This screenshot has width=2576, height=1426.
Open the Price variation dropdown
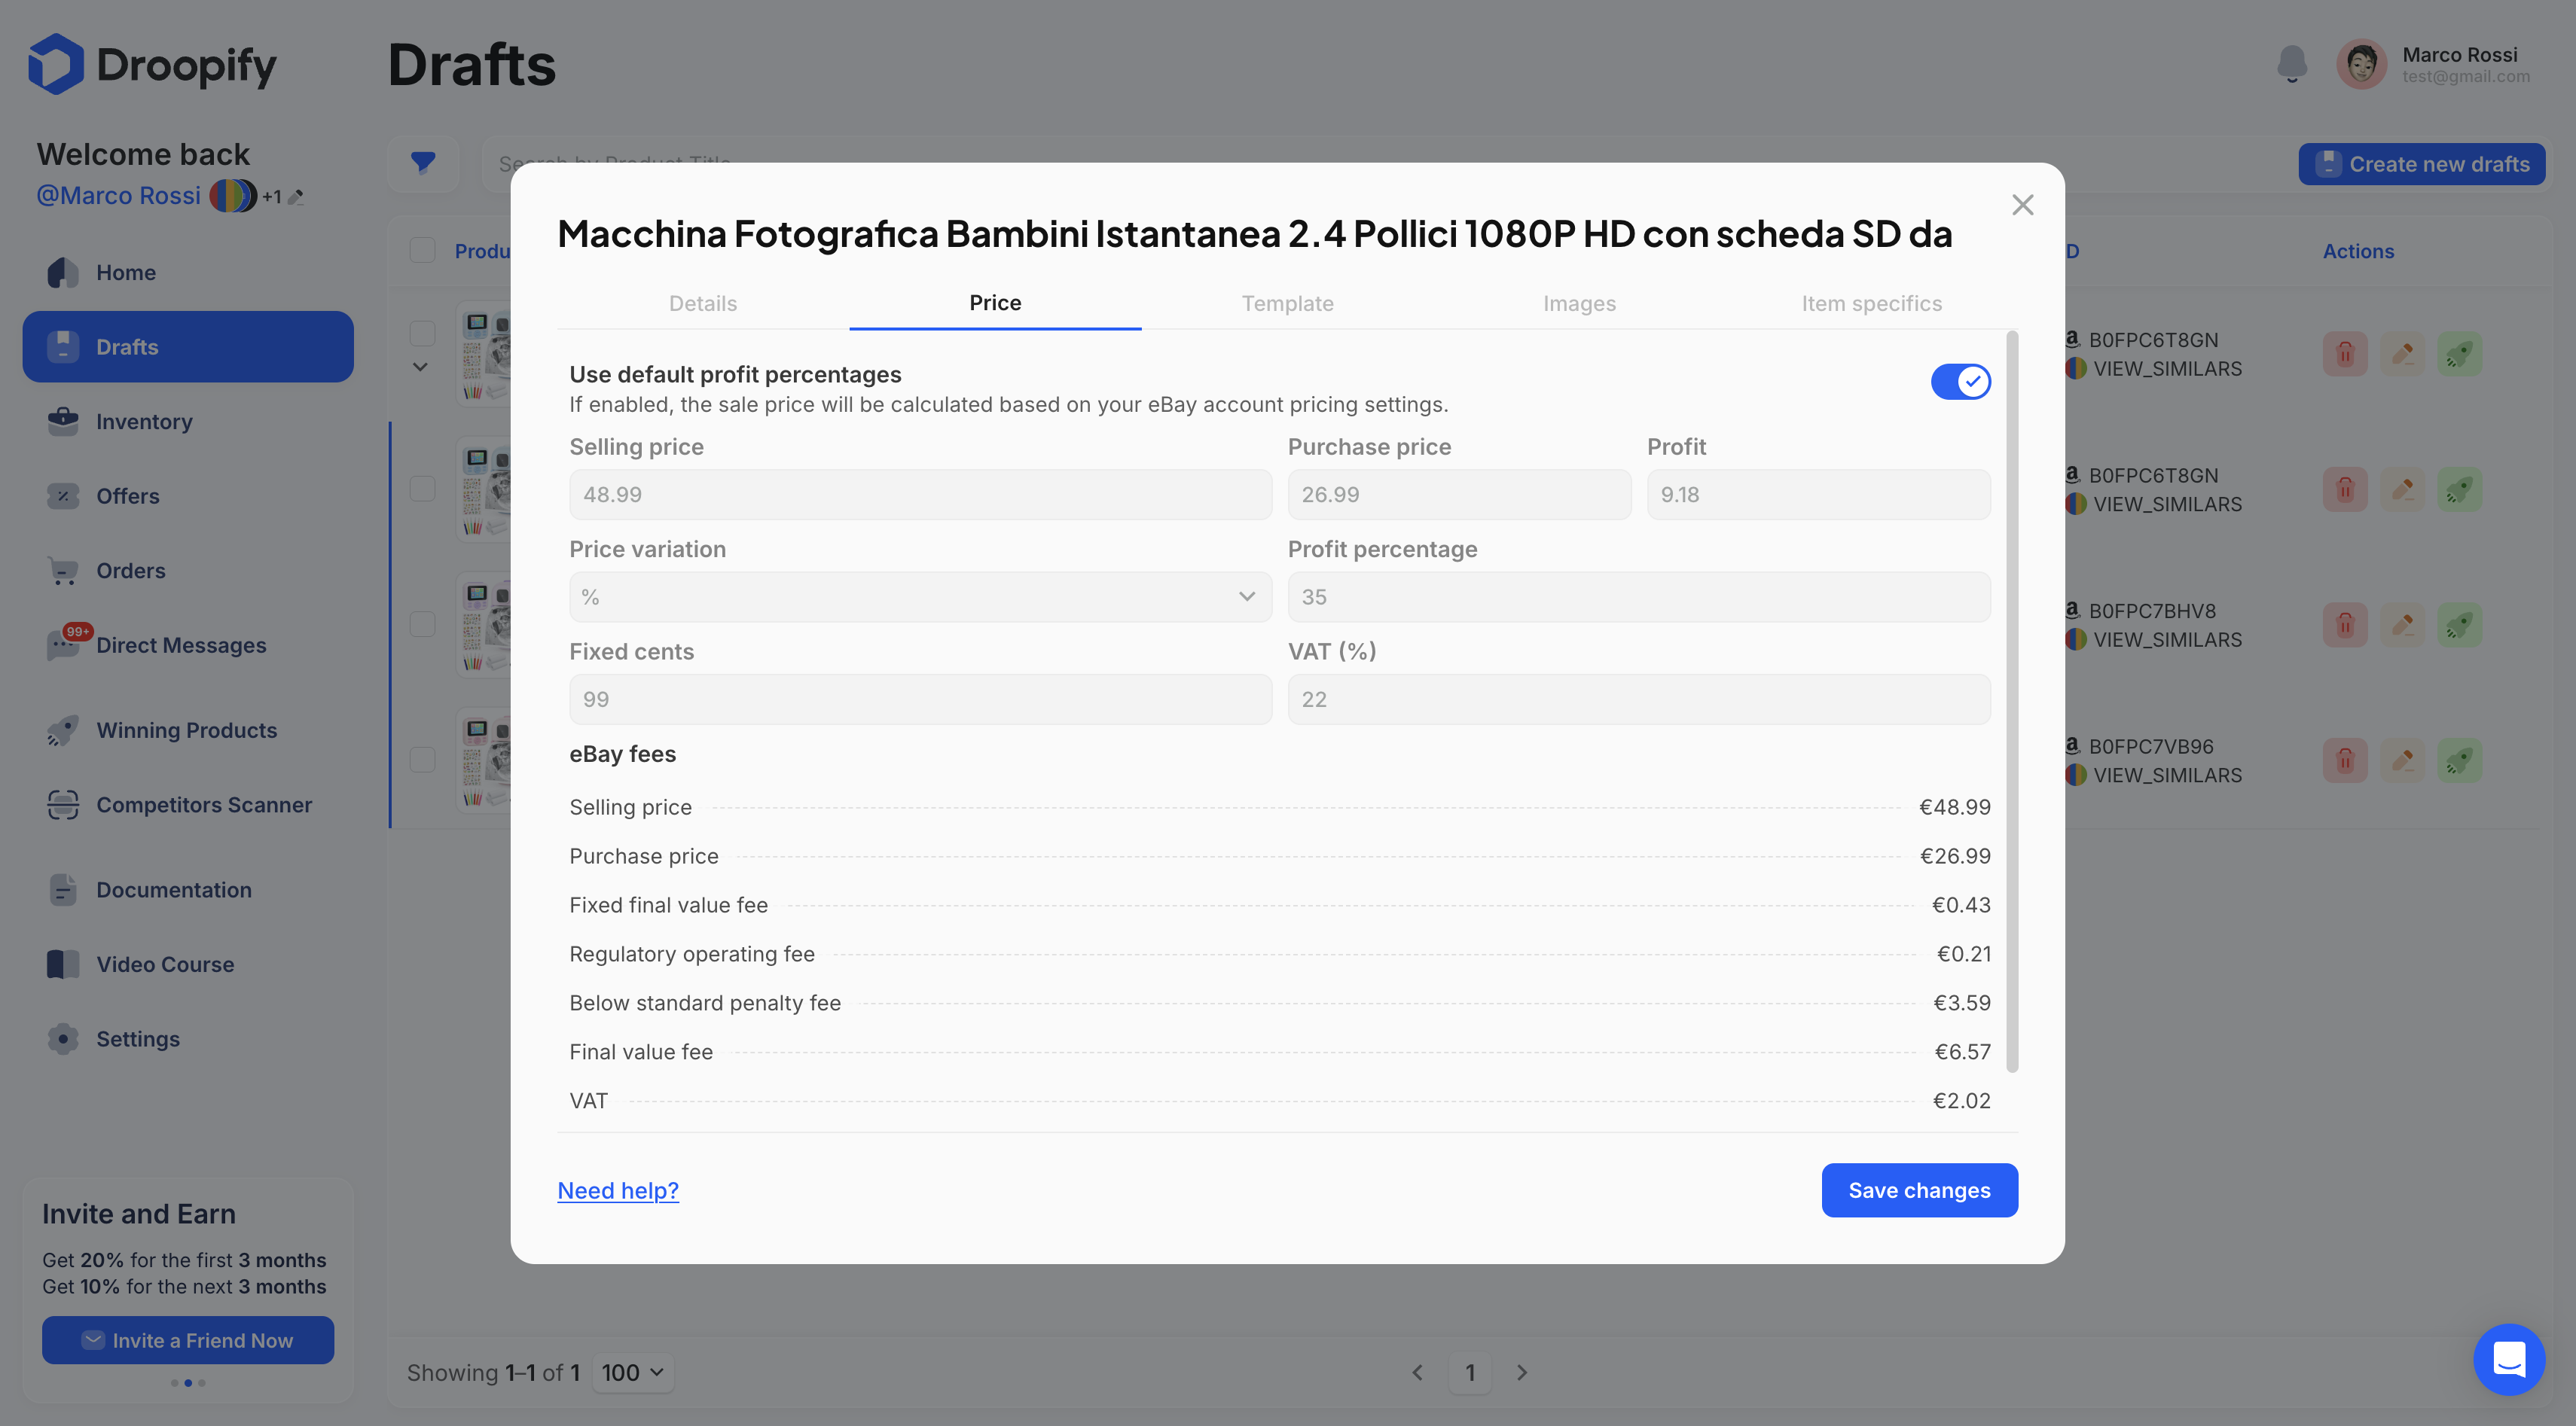pyautogui.click(x=920, y=596)
